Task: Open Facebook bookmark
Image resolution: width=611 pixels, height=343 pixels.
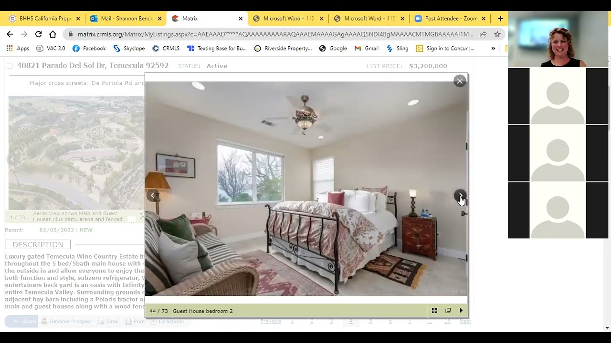Action: tap(89, 48)
